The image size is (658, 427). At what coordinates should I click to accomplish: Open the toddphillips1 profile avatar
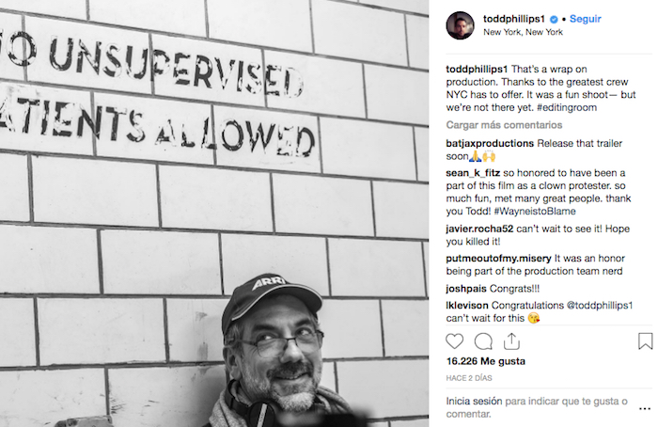[460, 25]
